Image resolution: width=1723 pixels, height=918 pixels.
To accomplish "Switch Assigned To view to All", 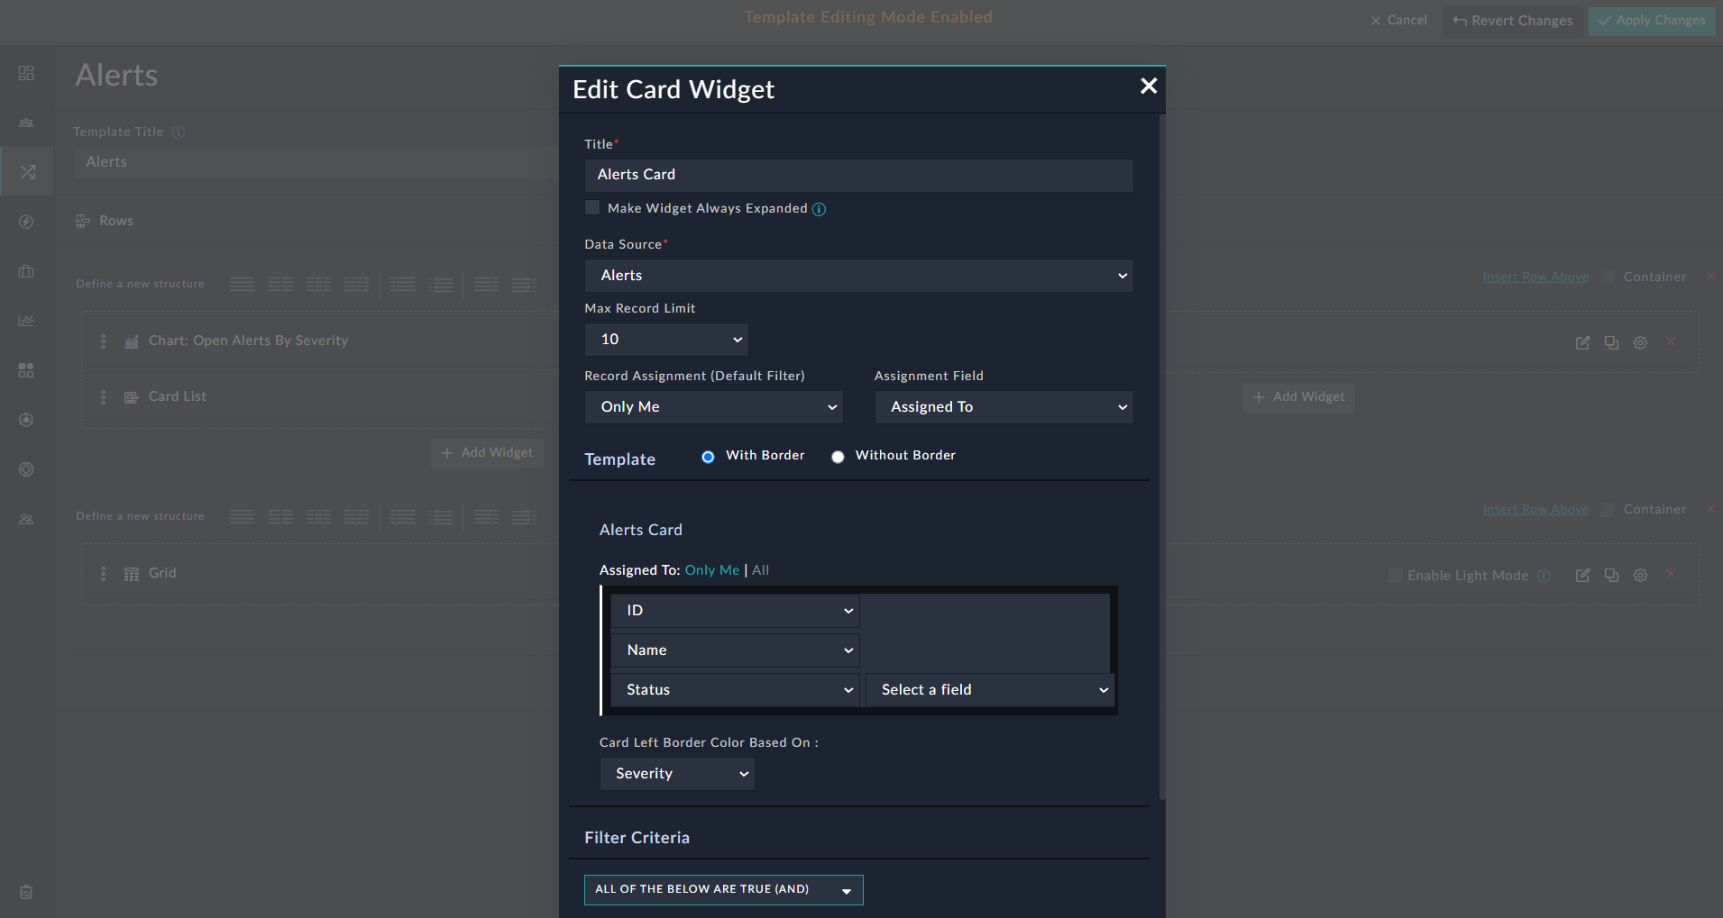I will click(x=760, y=569).
